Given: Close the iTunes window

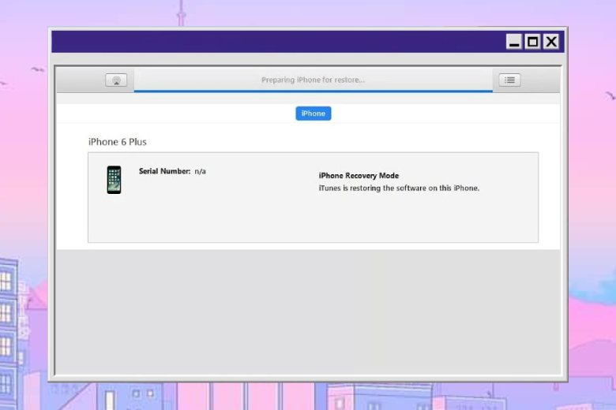Looking at the screenshot, I should (551, 42).
